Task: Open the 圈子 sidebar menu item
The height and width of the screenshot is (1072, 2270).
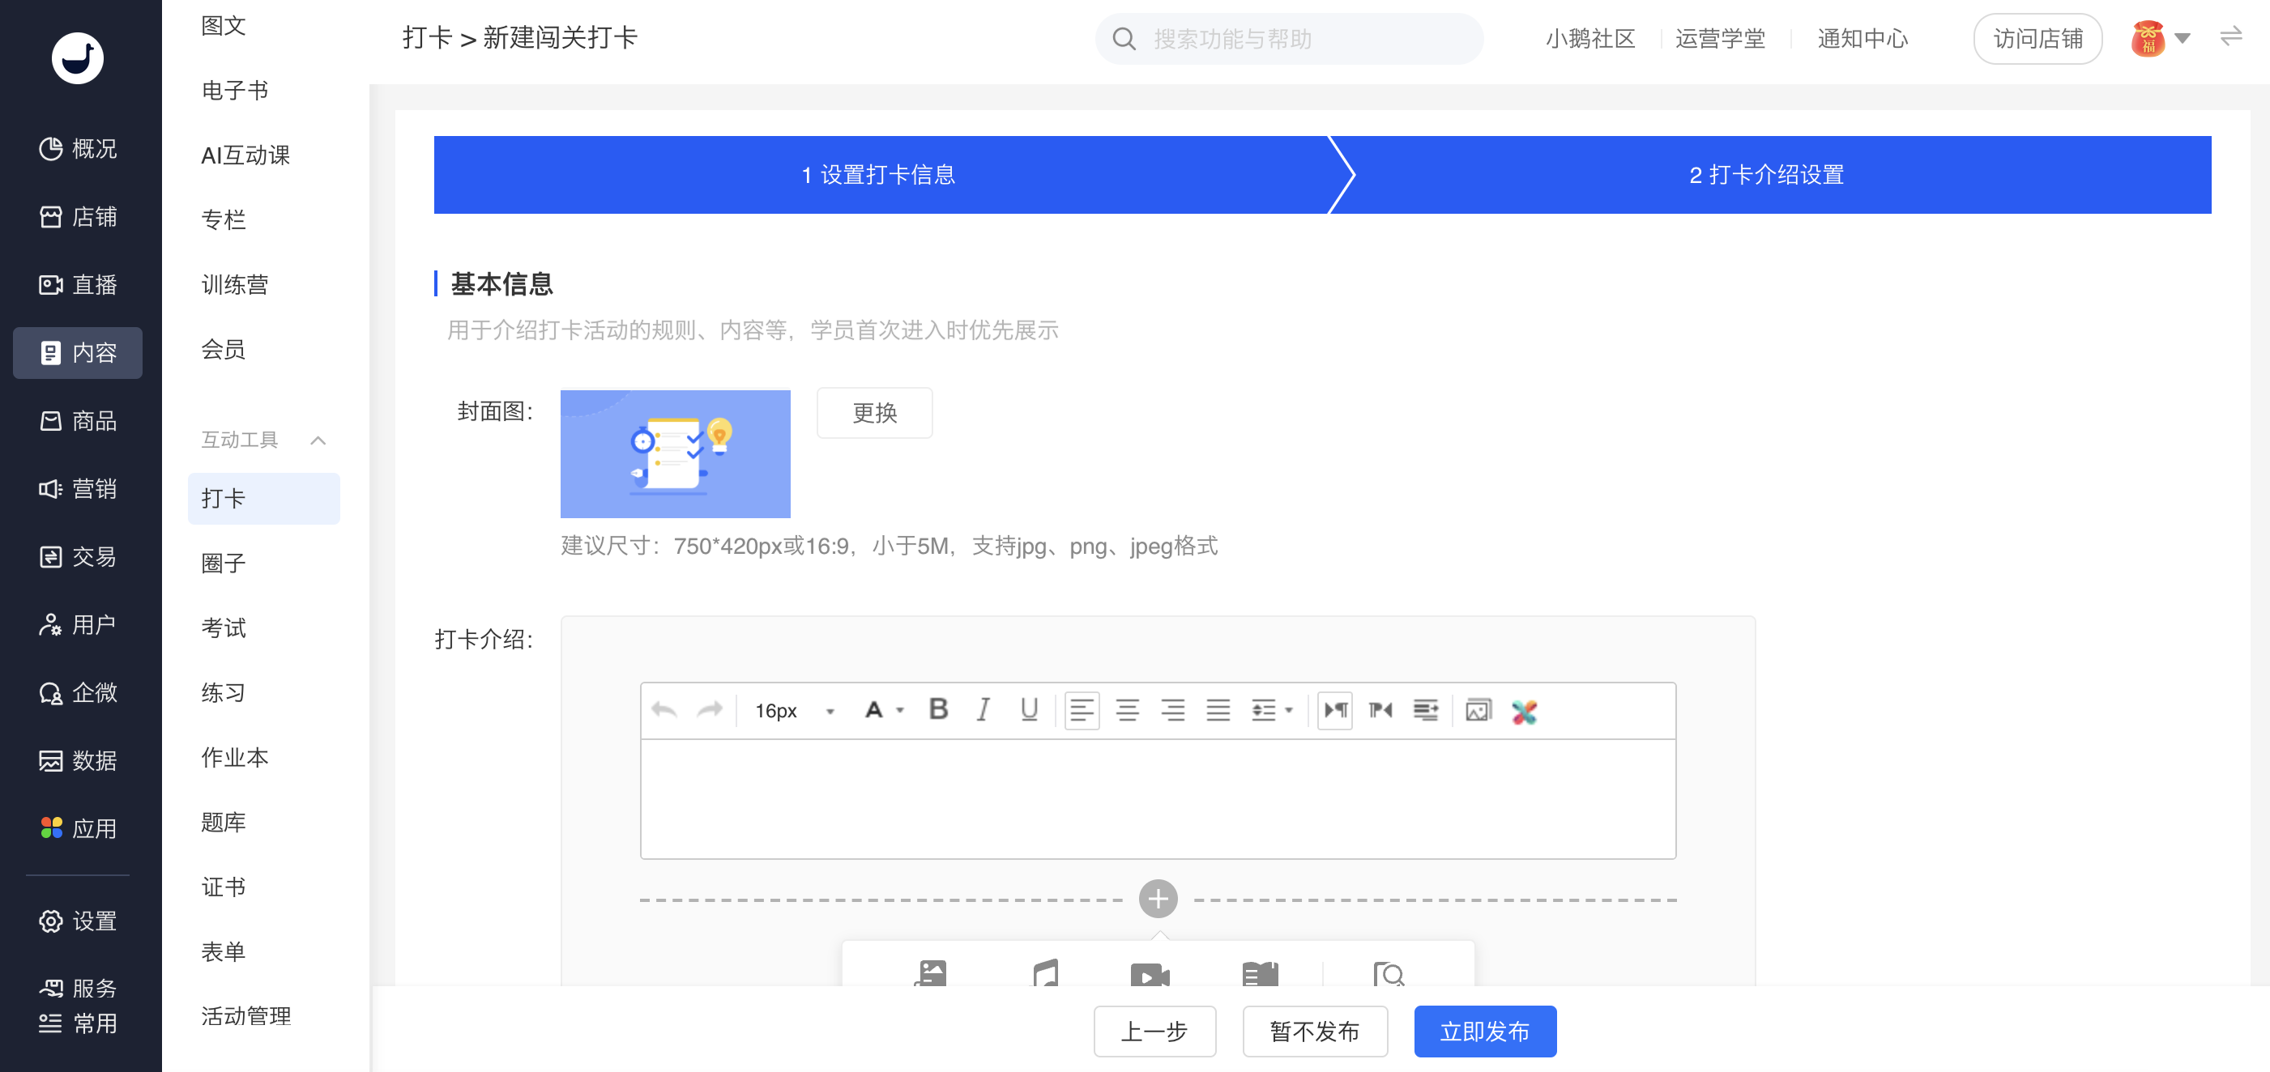Action: click(223, 563)
